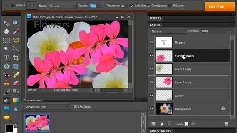Select the Zoom tool

tap(16, 23)
